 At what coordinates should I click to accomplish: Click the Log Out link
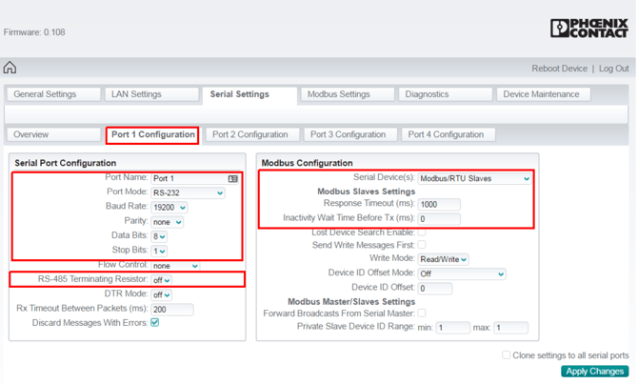tap(613, 69)
